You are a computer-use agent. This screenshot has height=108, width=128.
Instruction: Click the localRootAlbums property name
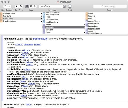click(x=16, y=74)
